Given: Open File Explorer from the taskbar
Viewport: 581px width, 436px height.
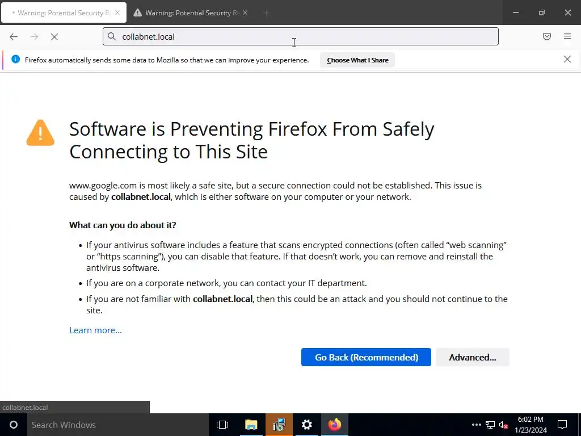Looking at the screenshot, I should pyautogui.click(x=251, y=425).
